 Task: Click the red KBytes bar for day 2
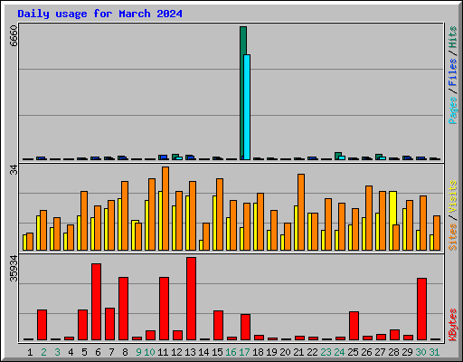(42, 325)
